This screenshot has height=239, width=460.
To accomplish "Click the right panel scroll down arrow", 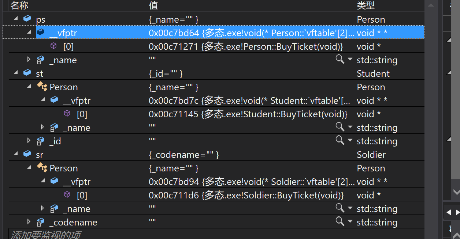I will [456, 191].
